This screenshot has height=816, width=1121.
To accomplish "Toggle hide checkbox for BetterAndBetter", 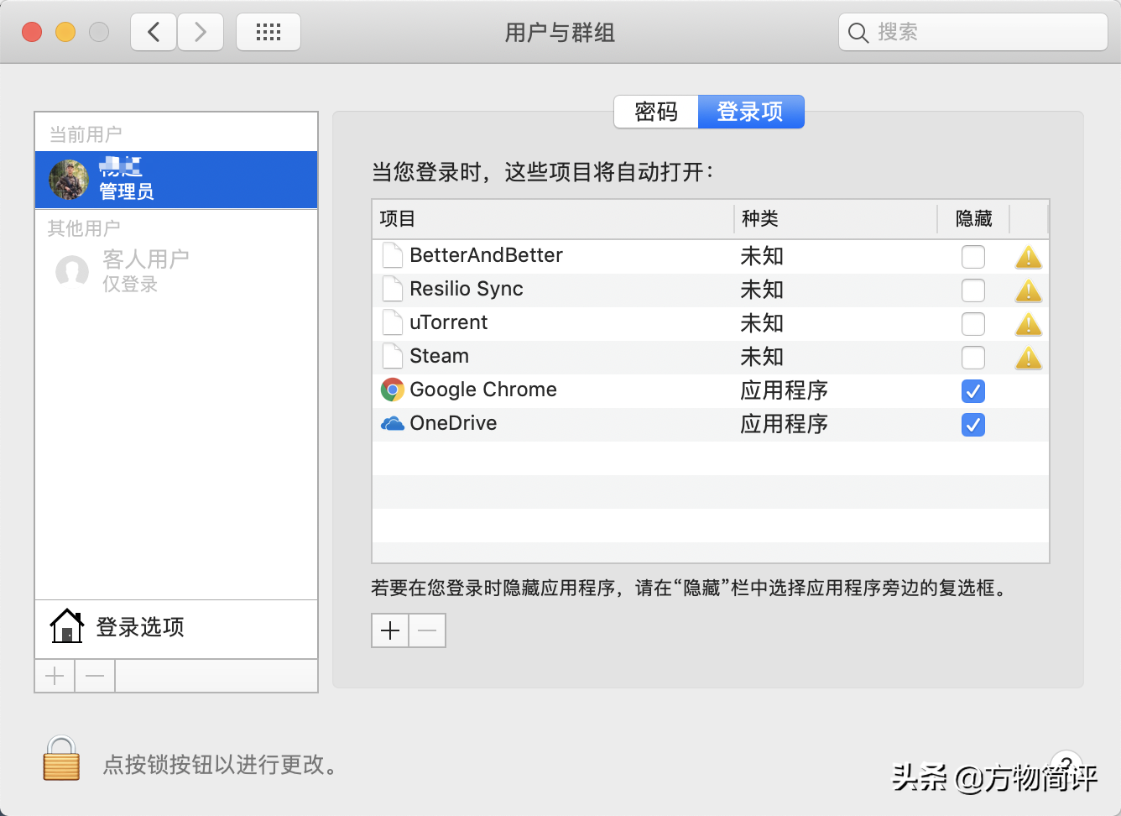I will [973, 257].
